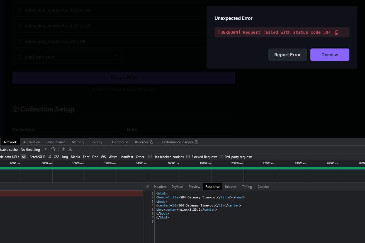Enable the 3rd-party requests filter
365x243 pixels.
222,157
